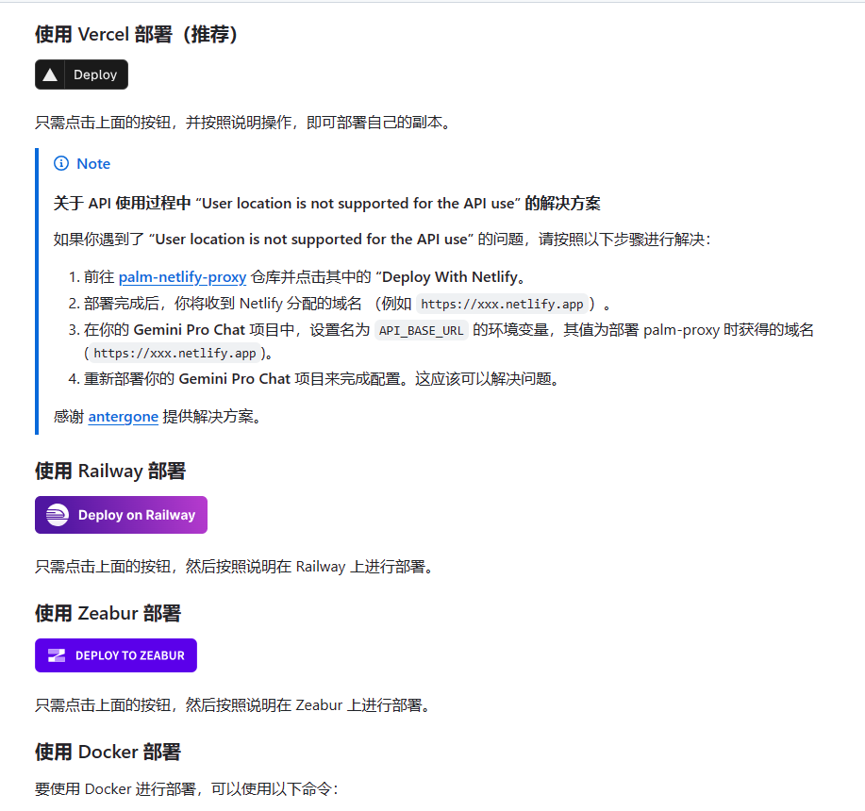Screen dimensions: 865x811
Task: Click the 使用 Zeabur 部署 heading
Action: [x=108, y=613]
